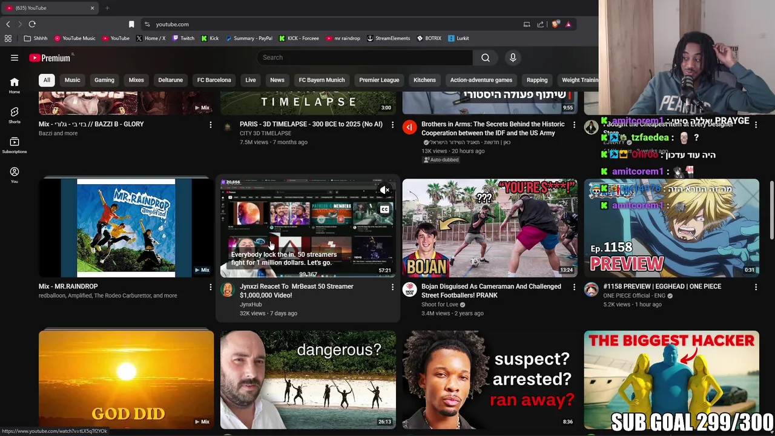
Task: Select the Music filter chip
Action: tap(72, 80)
